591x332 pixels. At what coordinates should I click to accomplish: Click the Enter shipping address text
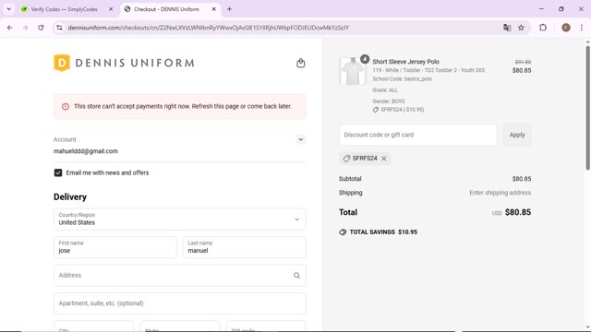click(x=501, y=193)
